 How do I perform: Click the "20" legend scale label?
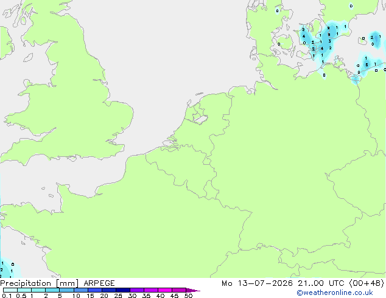[x=104, y=296]
